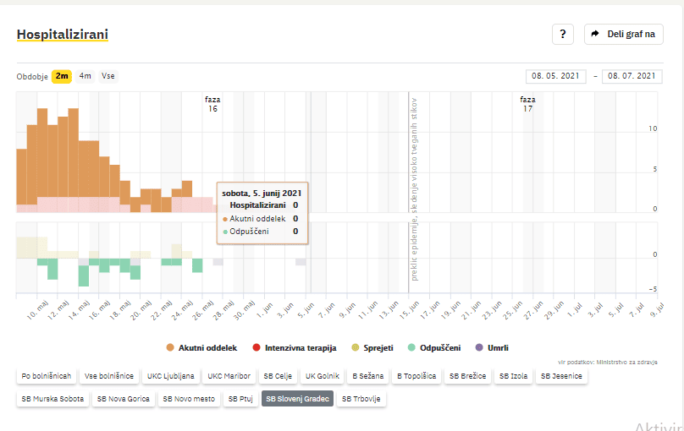This screenshot has height=431, width=684.
Task: Choose the UKC Ljubljana hospital
Action: click(170, 375)
